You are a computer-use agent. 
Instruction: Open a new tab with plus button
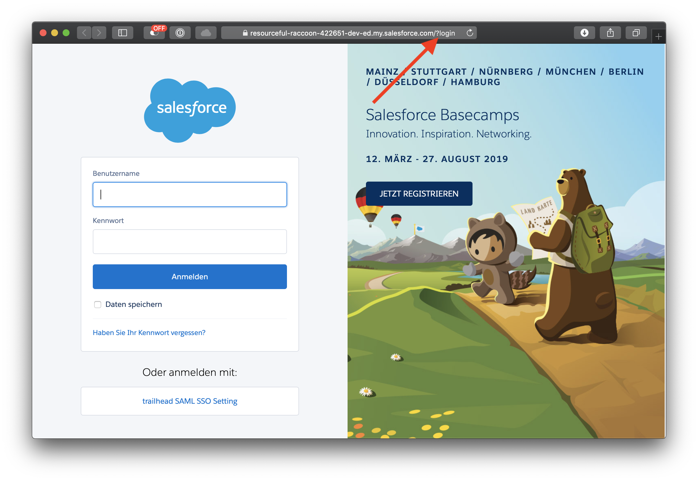coord(658,37)
